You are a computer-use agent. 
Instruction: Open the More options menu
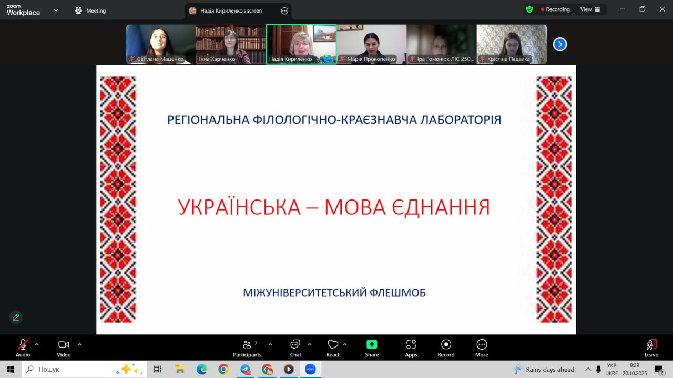(x=482, y=348)
